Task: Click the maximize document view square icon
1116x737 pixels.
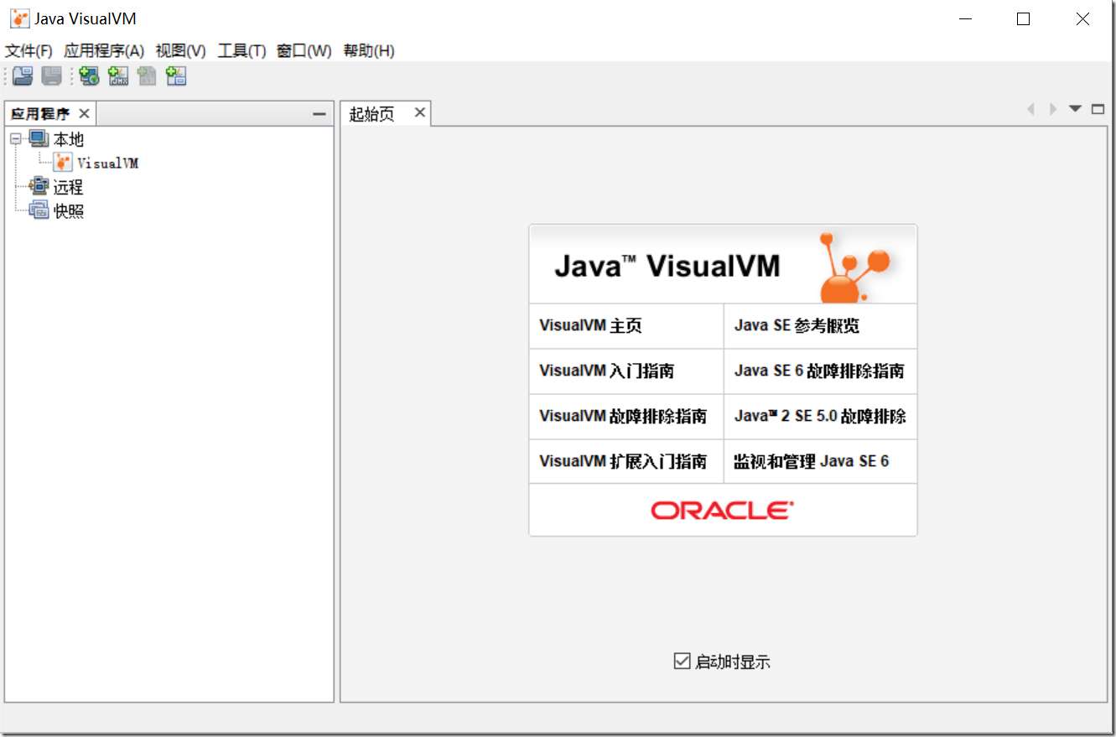Action: (1098, 108)
